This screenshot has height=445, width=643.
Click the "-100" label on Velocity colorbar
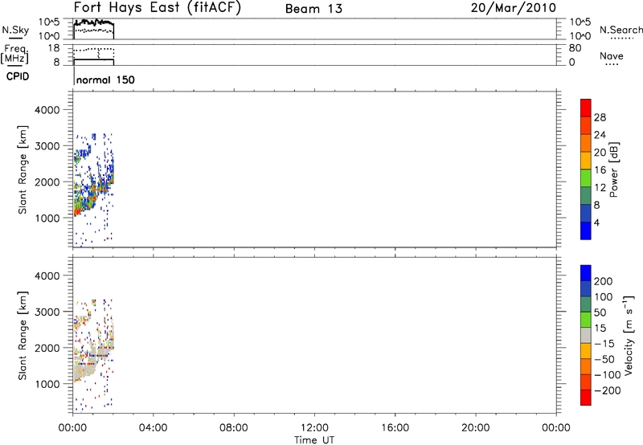click(x=607, y=374)
